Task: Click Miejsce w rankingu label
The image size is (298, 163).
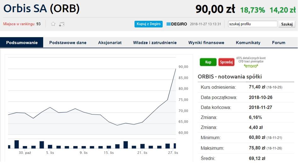Action: 19,24
